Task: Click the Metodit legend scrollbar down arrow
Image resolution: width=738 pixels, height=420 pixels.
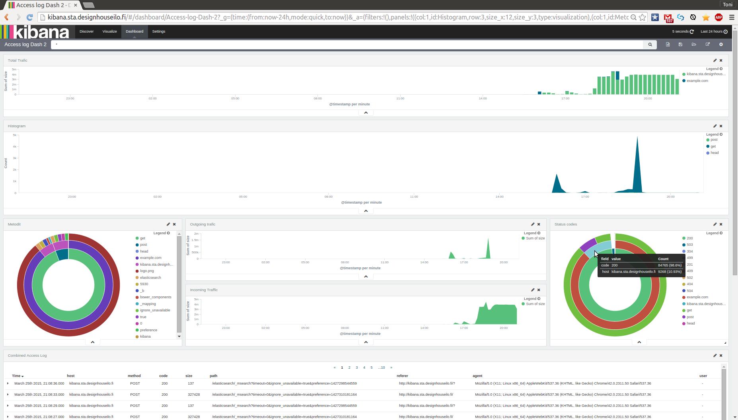Action: [179, 336]
